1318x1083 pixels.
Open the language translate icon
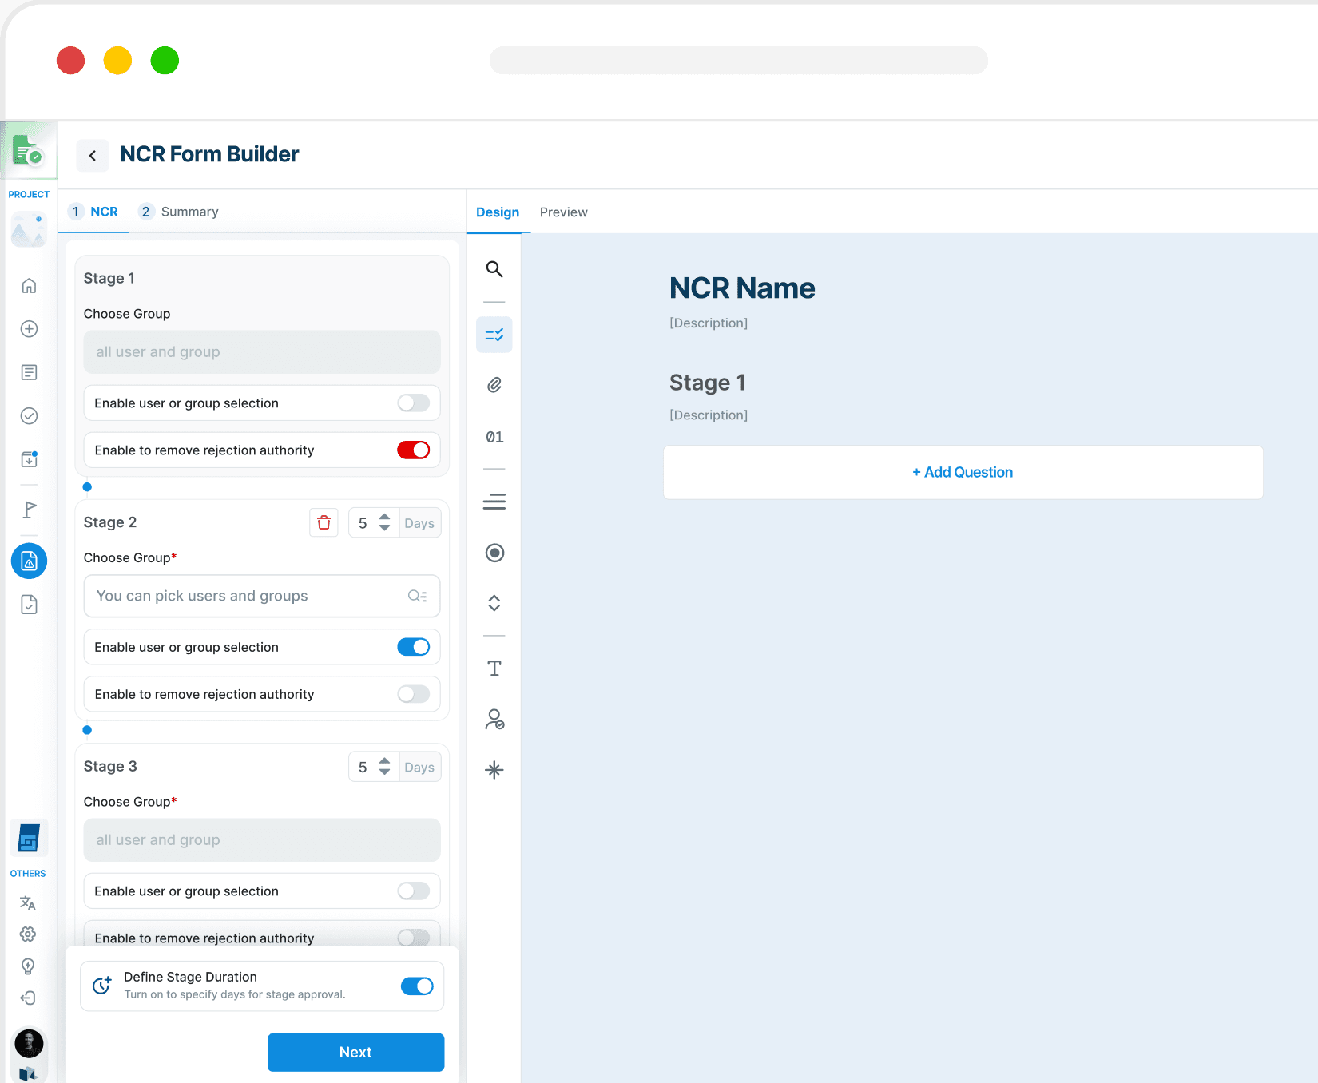click(x=28, y=902)
